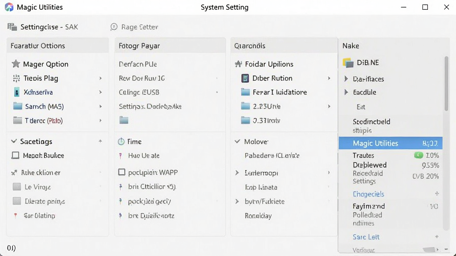Expand the Samch (MAS) submenu arrow
Viewport: 456px width, 256px height.
coord(100,106)
